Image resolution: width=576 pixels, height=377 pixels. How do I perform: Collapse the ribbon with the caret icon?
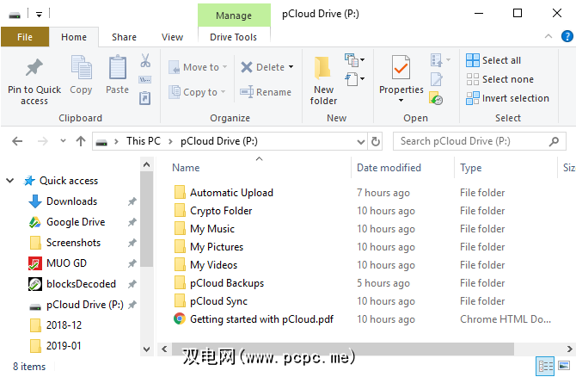click(x=548, y=36)
